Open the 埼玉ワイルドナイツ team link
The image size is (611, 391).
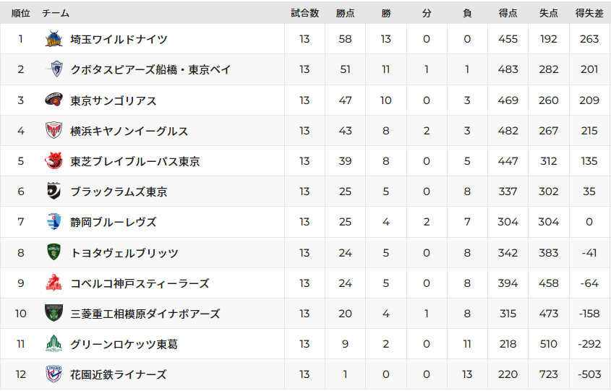point(119,40)
